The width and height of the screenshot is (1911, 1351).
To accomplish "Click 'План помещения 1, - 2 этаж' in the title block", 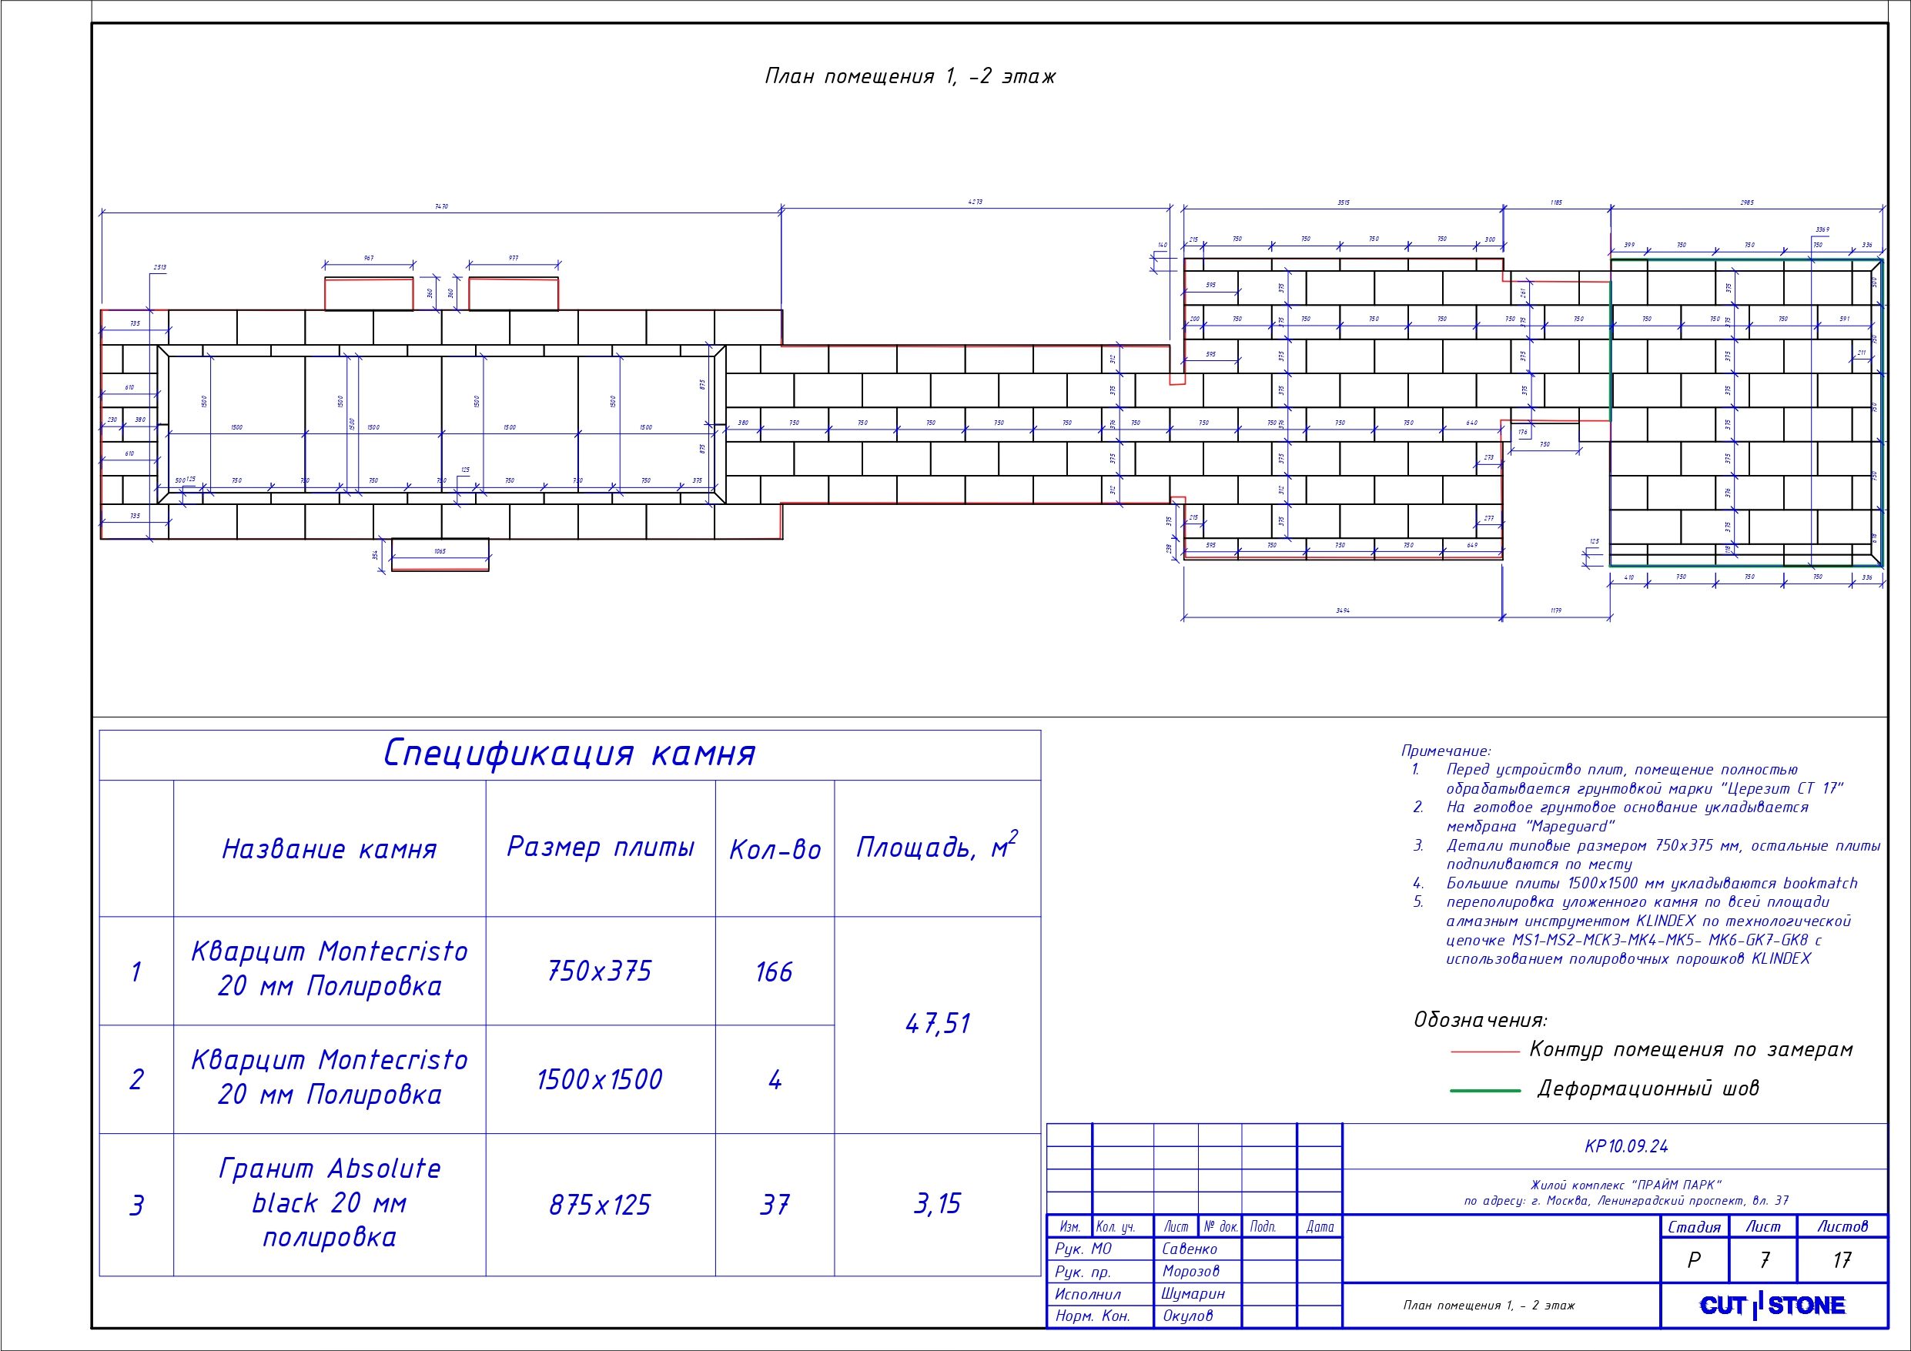I will click(1489, 1306).
